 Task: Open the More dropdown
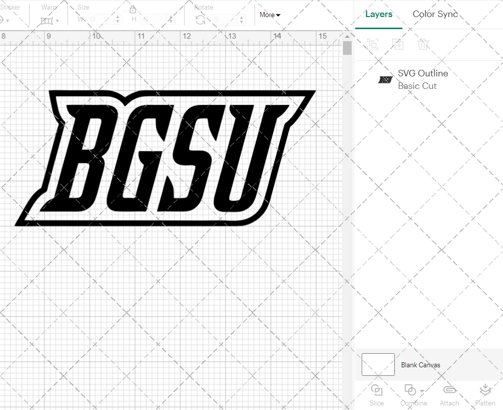pyautogui.click(x=270, y=15)
